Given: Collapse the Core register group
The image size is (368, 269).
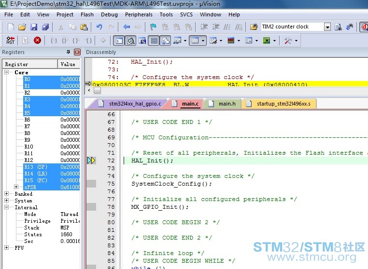Looking at the screenshot, I should tap(7, 72).
